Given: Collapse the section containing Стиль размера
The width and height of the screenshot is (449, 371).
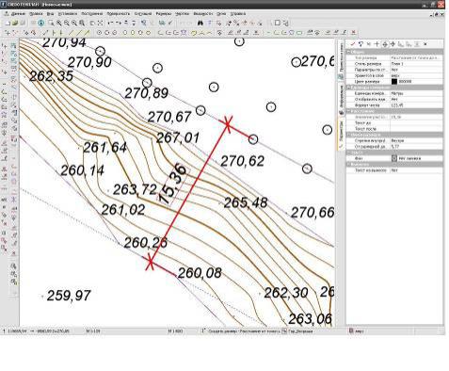Looking at the screenshot, I should (348, 52).
